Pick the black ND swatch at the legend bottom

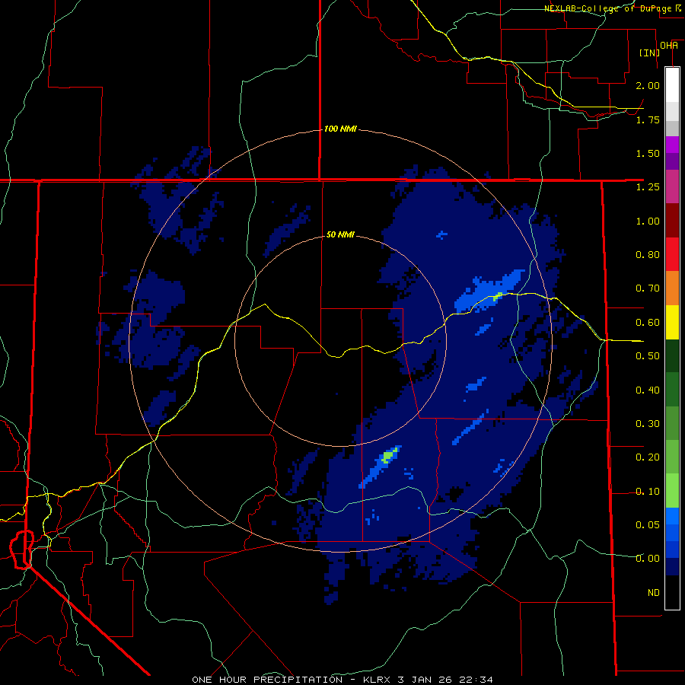coord(672,592)
